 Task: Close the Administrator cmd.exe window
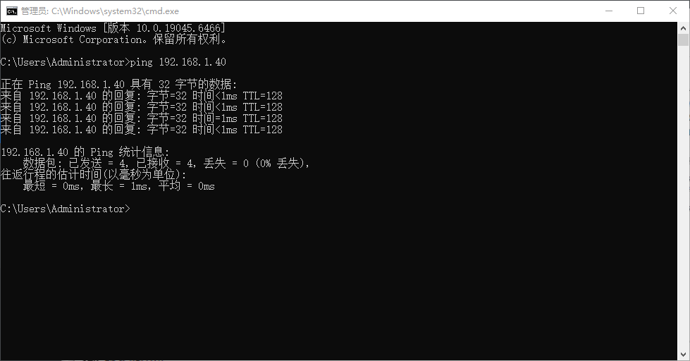[673, 11]
